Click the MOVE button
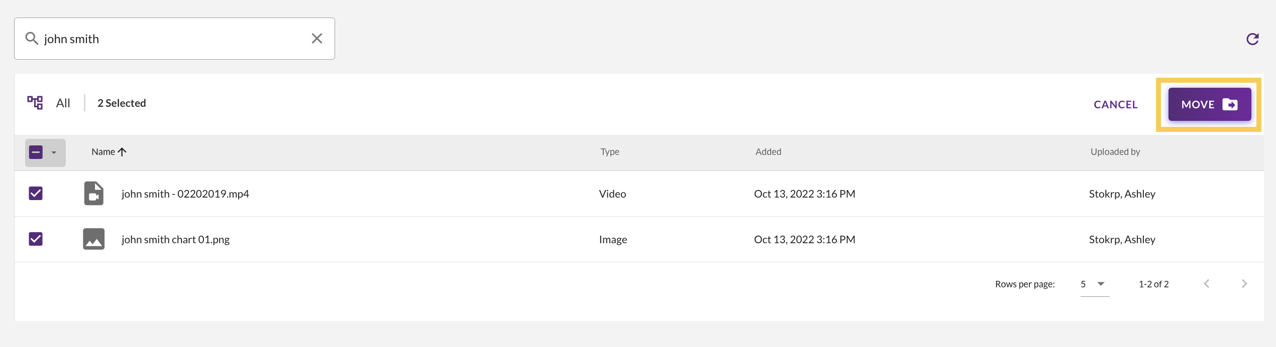Viewport: 1276px width, 347px height. 1209,104
